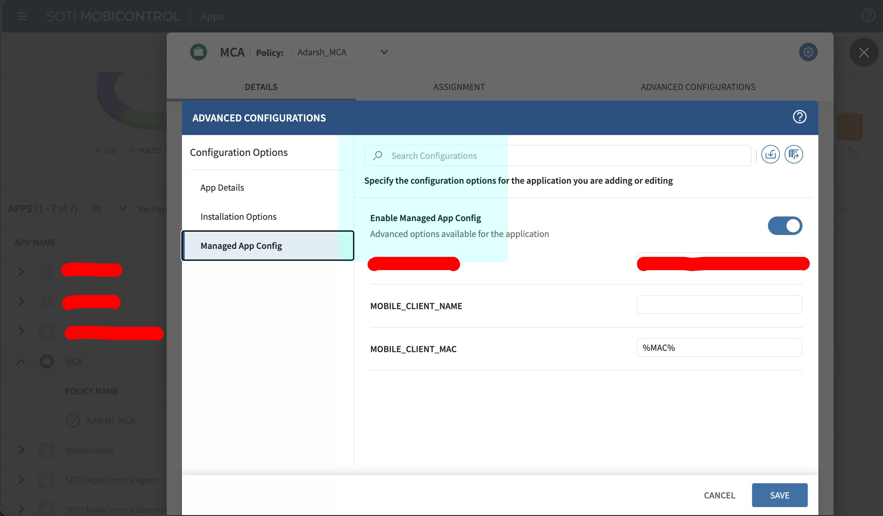Viewport: 883px width, 516px height.
Task: Click the SOTI MobiControl Daemon name
Action: 116,510
